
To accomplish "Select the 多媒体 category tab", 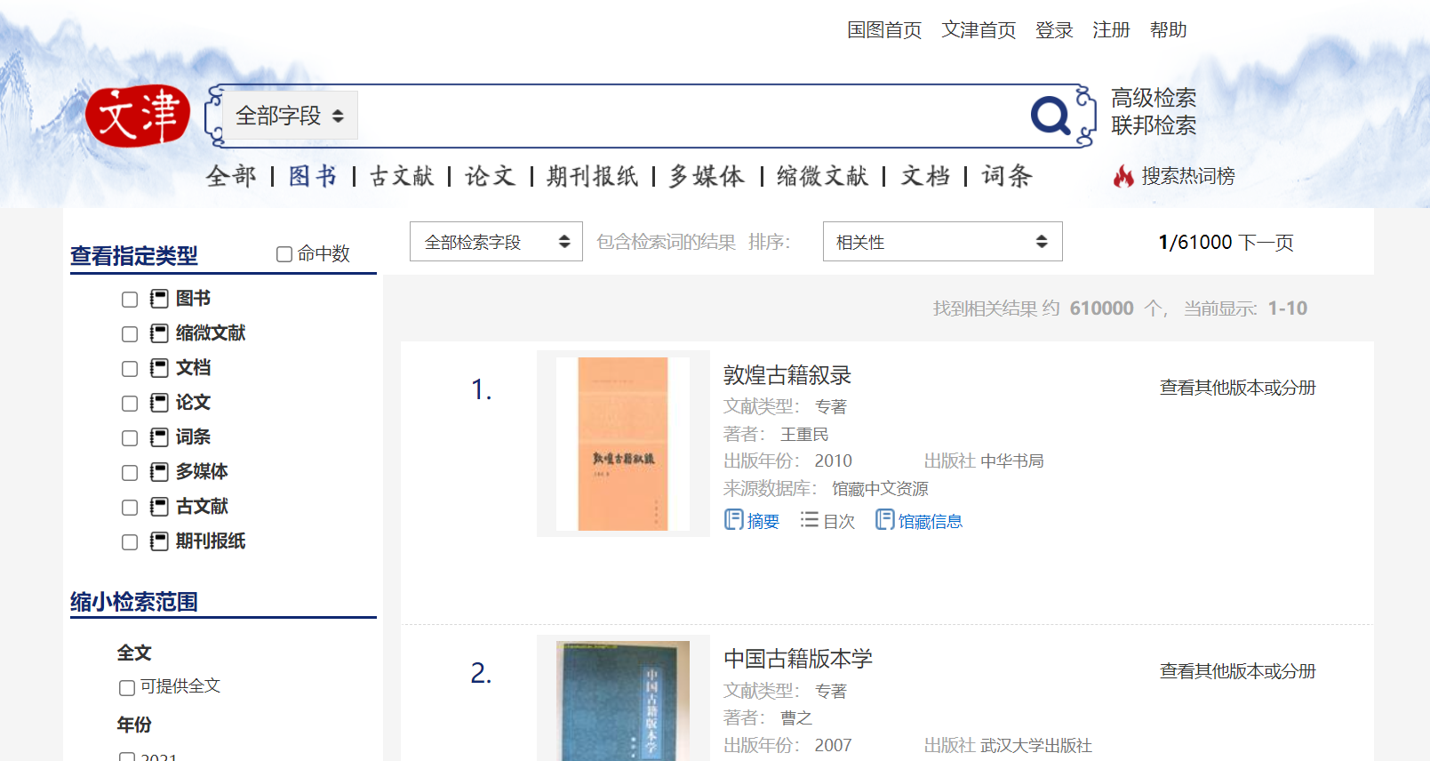I will click(x=707, y=176).
